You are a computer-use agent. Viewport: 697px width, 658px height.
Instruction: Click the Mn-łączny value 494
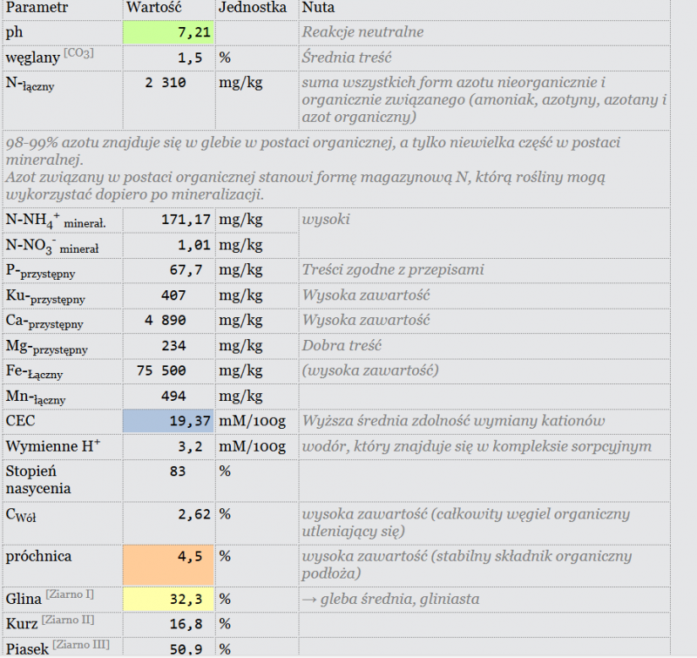pyautogui.click(x=173, y=396)
